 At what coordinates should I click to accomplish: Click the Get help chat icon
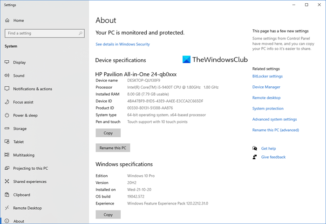[255, 148]
